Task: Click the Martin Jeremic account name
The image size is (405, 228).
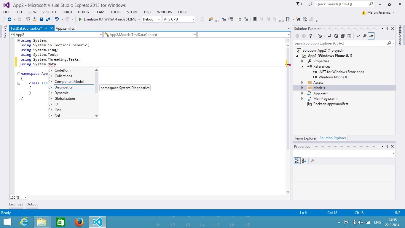Action: 379,12
